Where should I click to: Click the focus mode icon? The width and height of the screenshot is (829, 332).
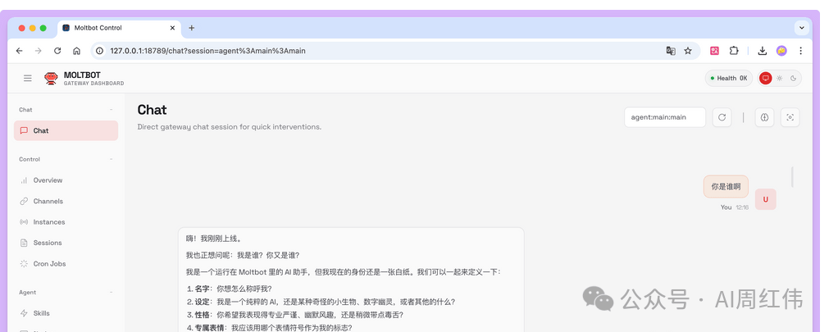pos(790,117)
